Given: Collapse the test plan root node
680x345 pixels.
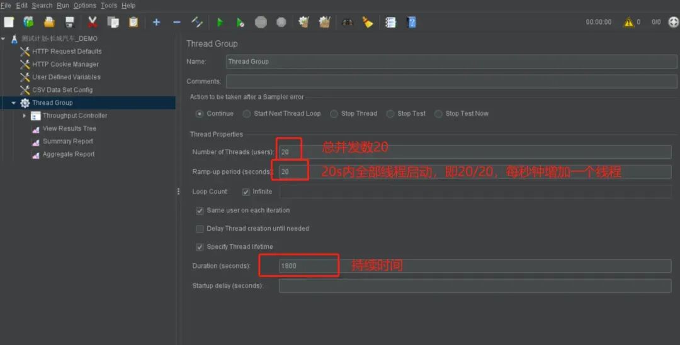Looking at the screenshot, I should (x=4, y=38).
